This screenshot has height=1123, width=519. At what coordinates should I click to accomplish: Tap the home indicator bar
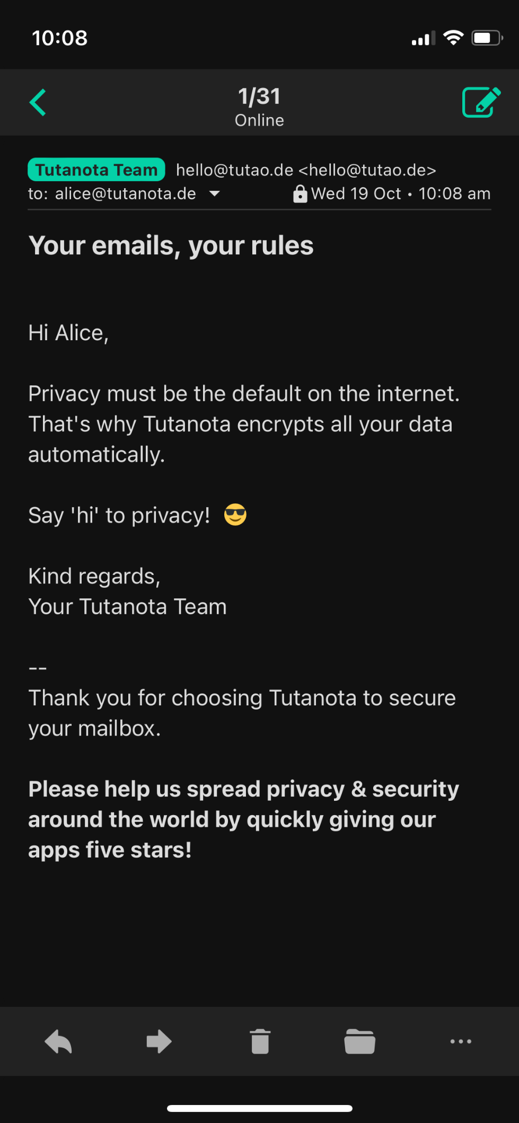click(x=259, y=1108)
